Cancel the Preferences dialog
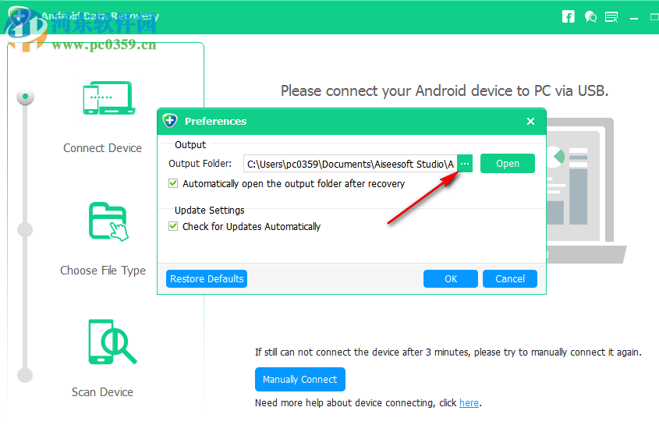This screenshot has height=432, width=659. [x=510, y=279]
